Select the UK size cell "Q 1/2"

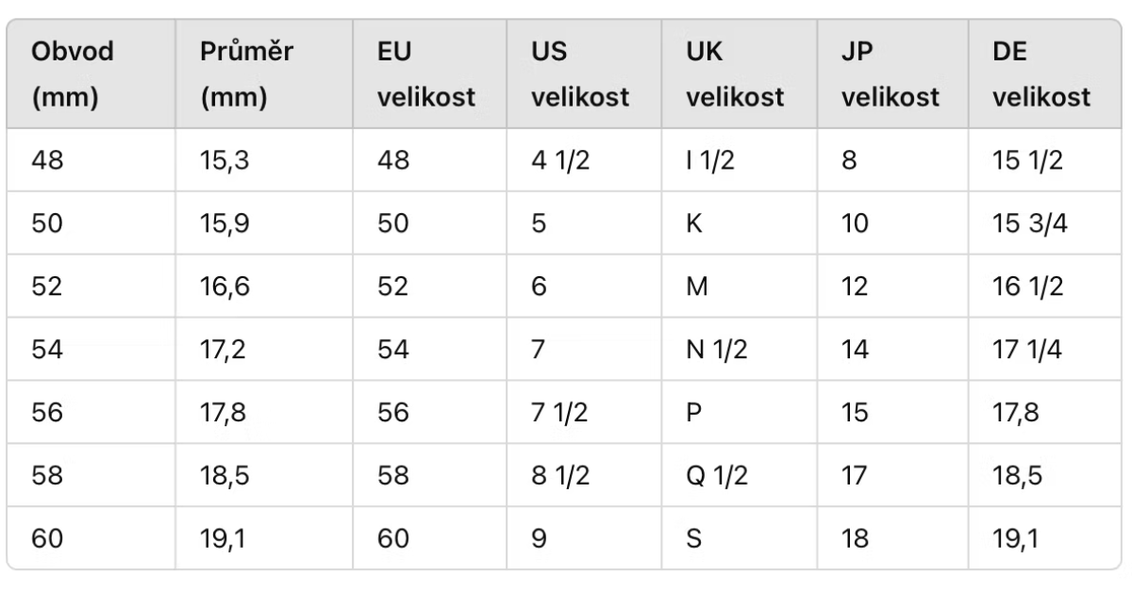click(717, 476)
